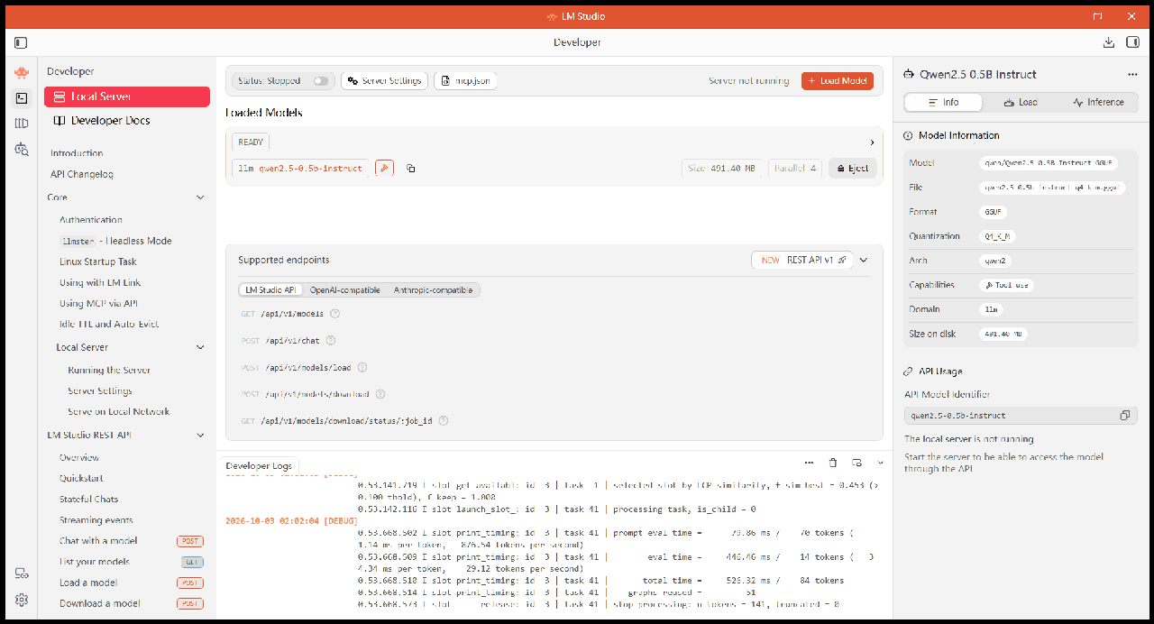This screenshot has height=624, width=1154.
Task: Clear the Developer Logs with trash icon
Action: pyautogui.click(x=833, y=463)
